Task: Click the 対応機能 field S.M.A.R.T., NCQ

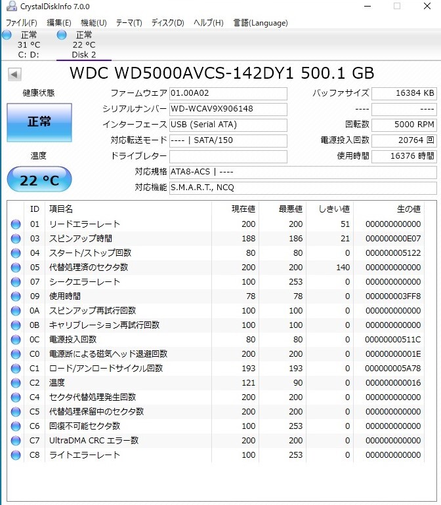Action: [303, 188]
